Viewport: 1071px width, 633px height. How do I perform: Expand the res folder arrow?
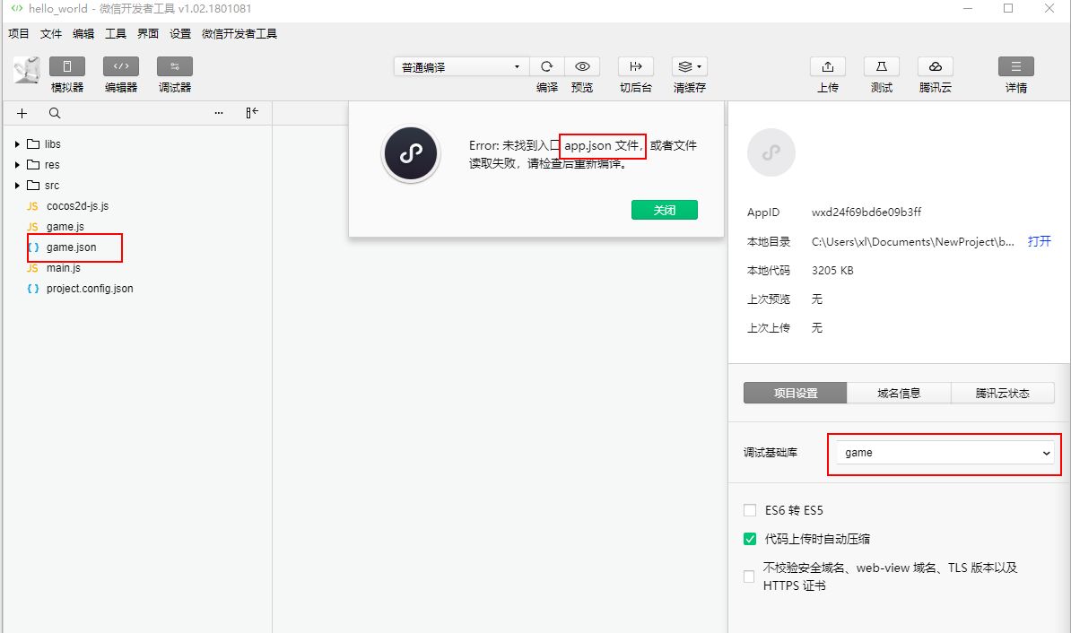point(17,165)
